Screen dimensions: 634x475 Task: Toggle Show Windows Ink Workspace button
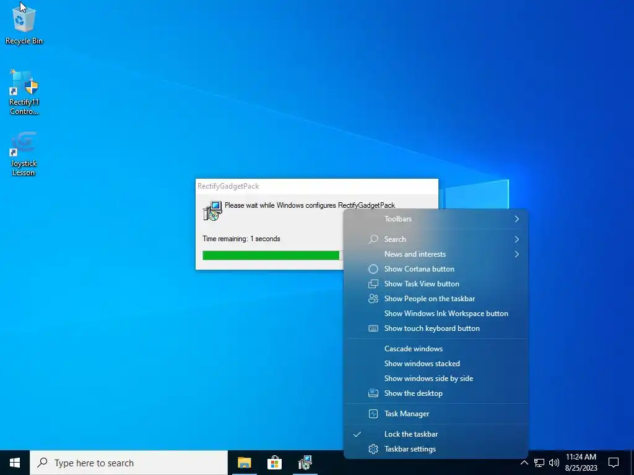point(436,314)
